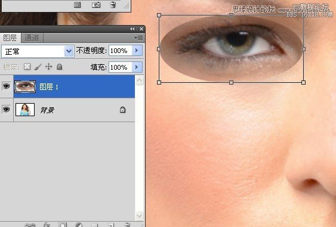This screenshot has width=336, height=227.
Task: Select the 图层 1 eye thumbnail
Action: pyautogui.click(x=25, y=86)
